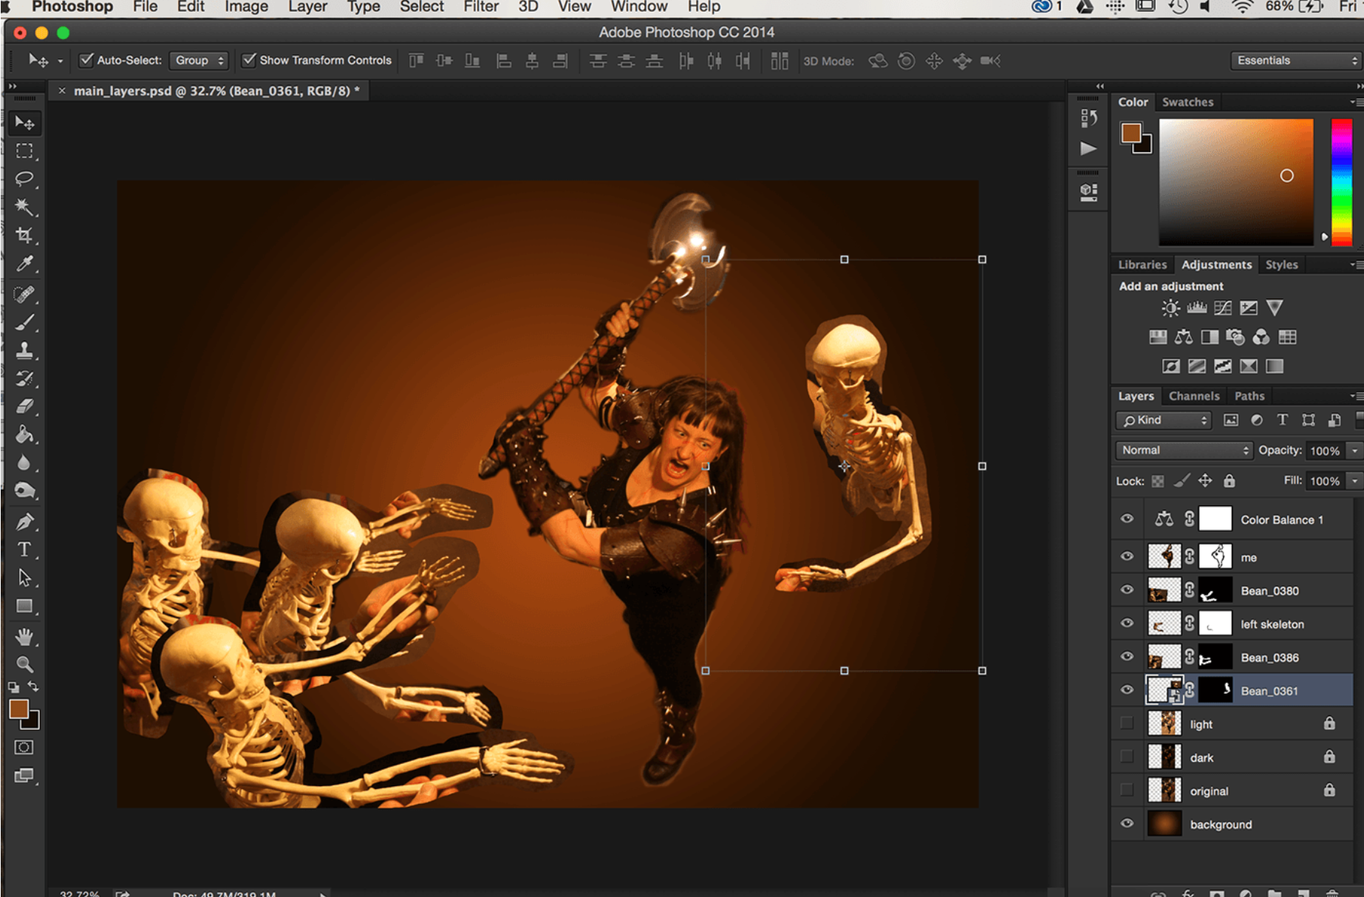Select the Magic Wand tool

point(24,207)
